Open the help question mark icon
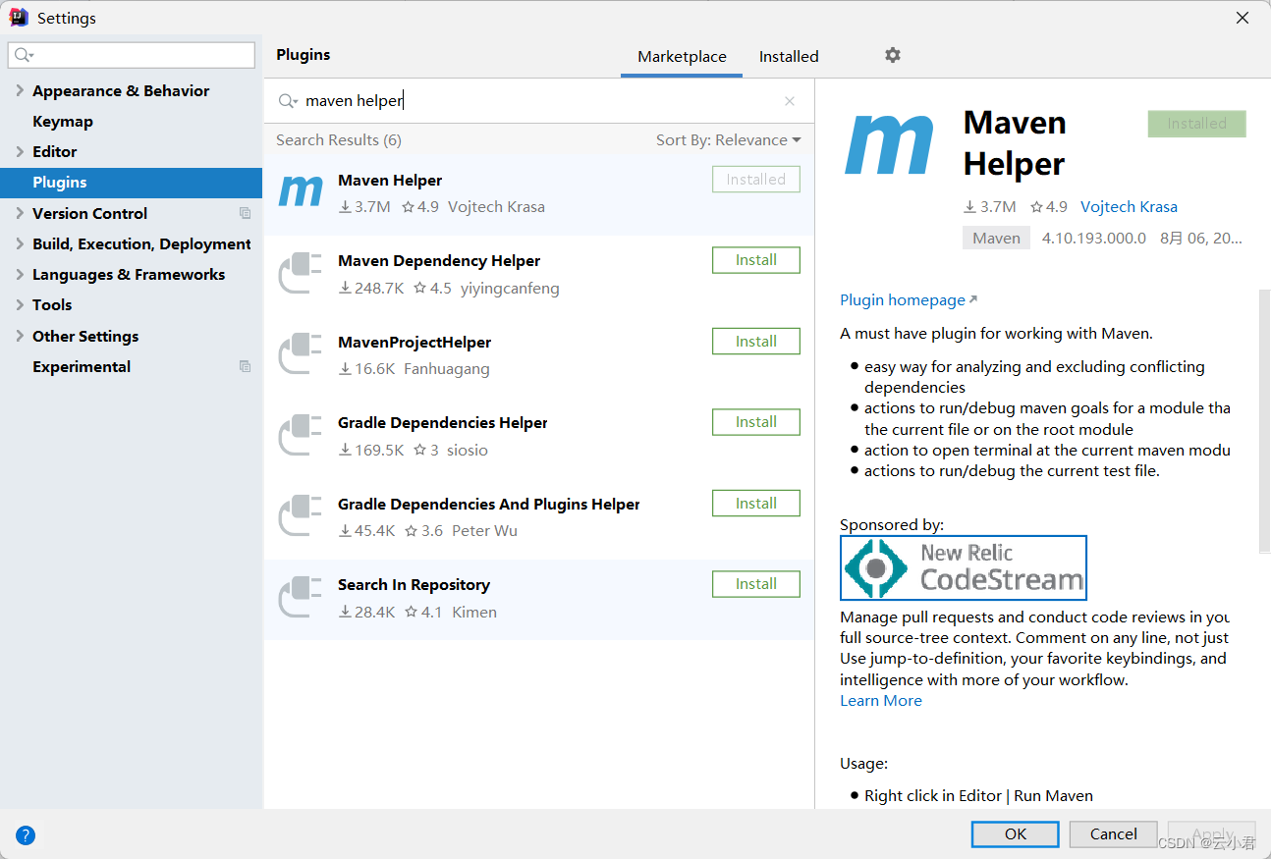 [26, 835]
